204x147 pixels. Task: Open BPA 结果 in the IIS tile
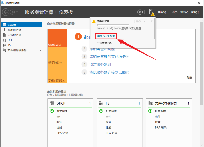click(112, 133)
